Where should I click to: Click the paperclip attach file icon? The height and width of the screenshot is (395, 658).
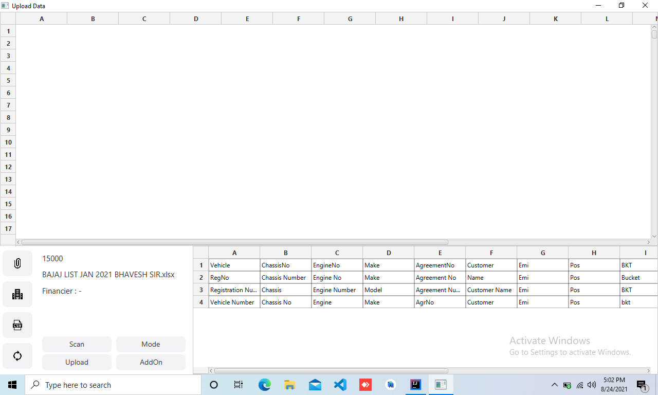click(17, 263)
